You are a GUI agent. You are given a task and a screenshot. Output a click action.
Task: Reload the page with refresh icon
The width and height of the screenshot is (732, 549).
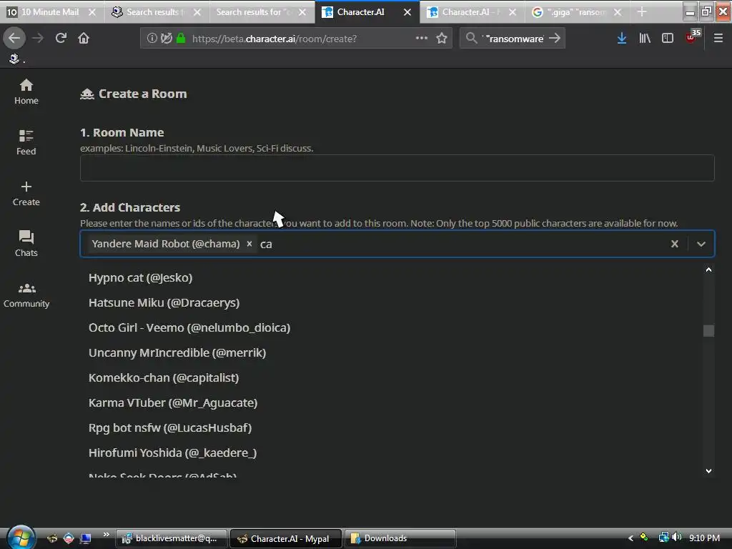(x=61, y=39)
